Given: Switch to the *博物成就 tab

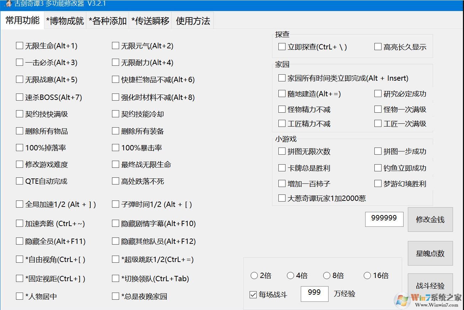Looking at the screenshot, I should click(x=64, y=21).
